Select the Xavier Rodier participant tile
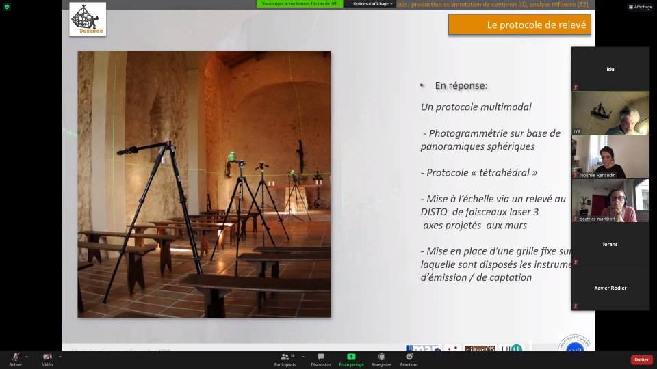The height and width of the screenshot is (369, 657). point(610,288)
